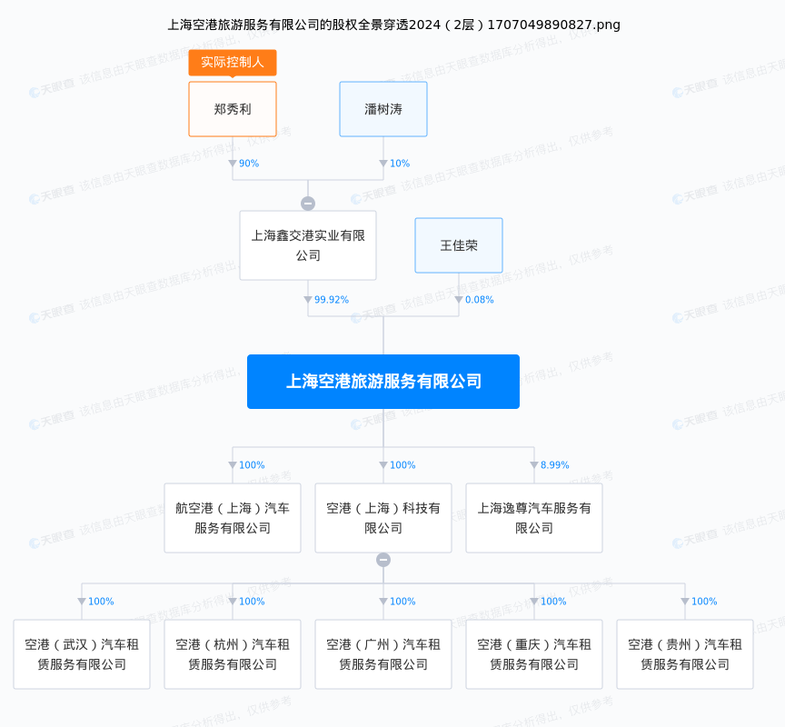785x727 pixels.
Task: Click 100% label above 空港（贵州）汽车租赁
Action: (704, 602)
